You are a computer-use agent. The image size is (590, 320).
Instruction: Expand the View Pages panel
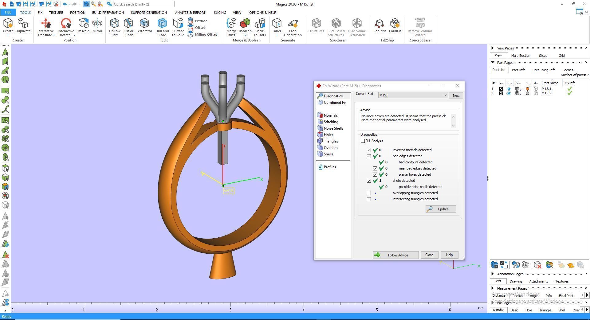(x=492, y=48)
